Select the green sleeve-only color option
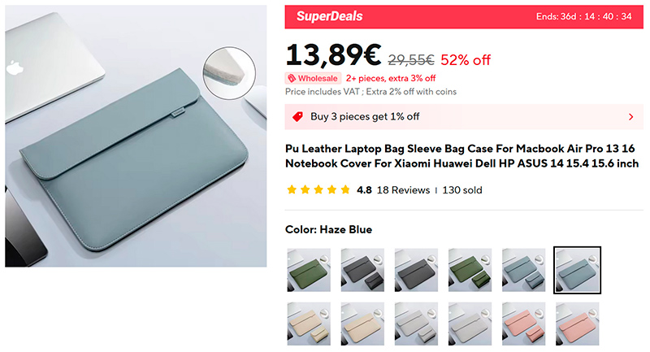 click(x=309, y=270)
